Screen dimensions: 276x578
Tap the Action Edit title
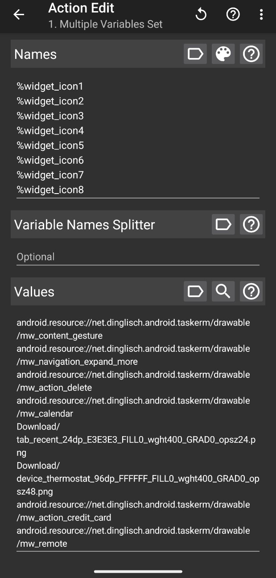81,8
